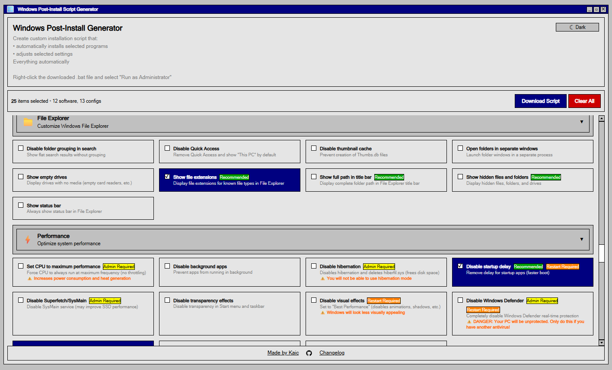The width and height of the screenshot is (612, 370).
Task: Check Disable folder grouping in search
Action: [x=21, y=148]
